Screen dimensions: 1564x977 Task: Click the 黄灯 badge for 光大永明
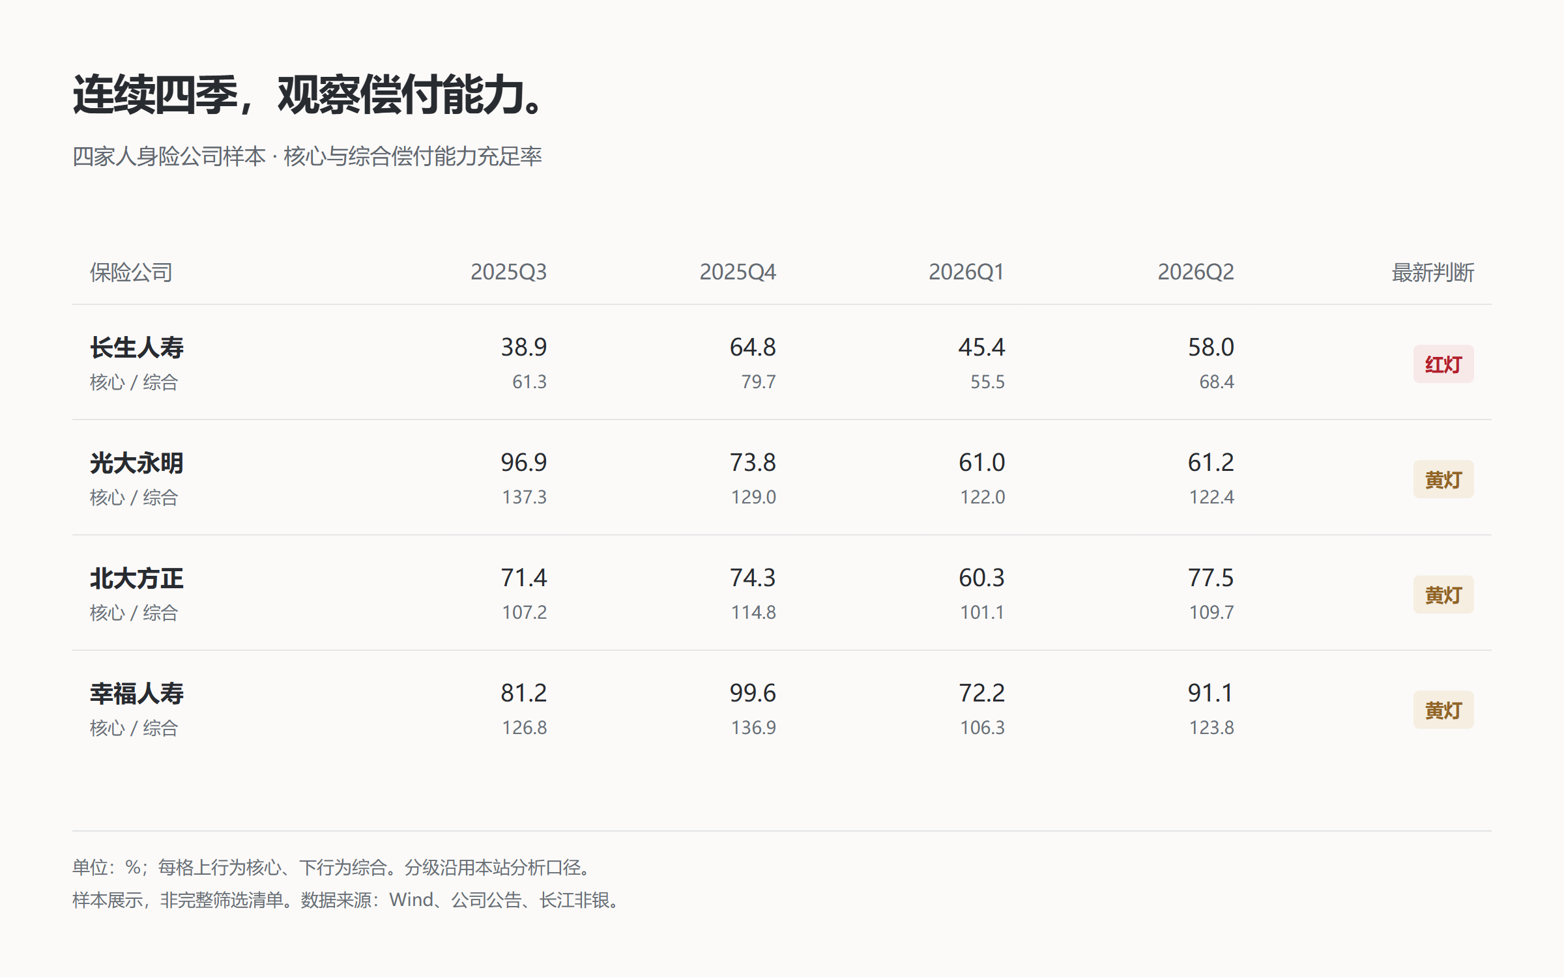click(1443, 479)
